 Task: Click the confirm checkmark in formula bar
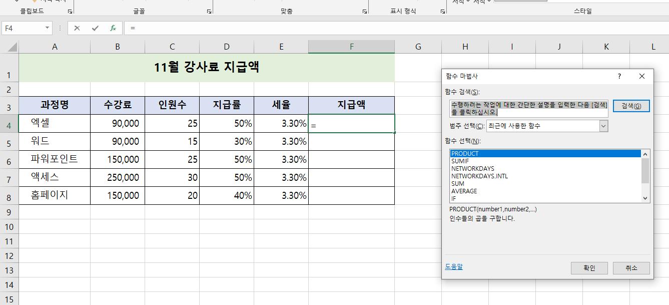coord(95,28)
